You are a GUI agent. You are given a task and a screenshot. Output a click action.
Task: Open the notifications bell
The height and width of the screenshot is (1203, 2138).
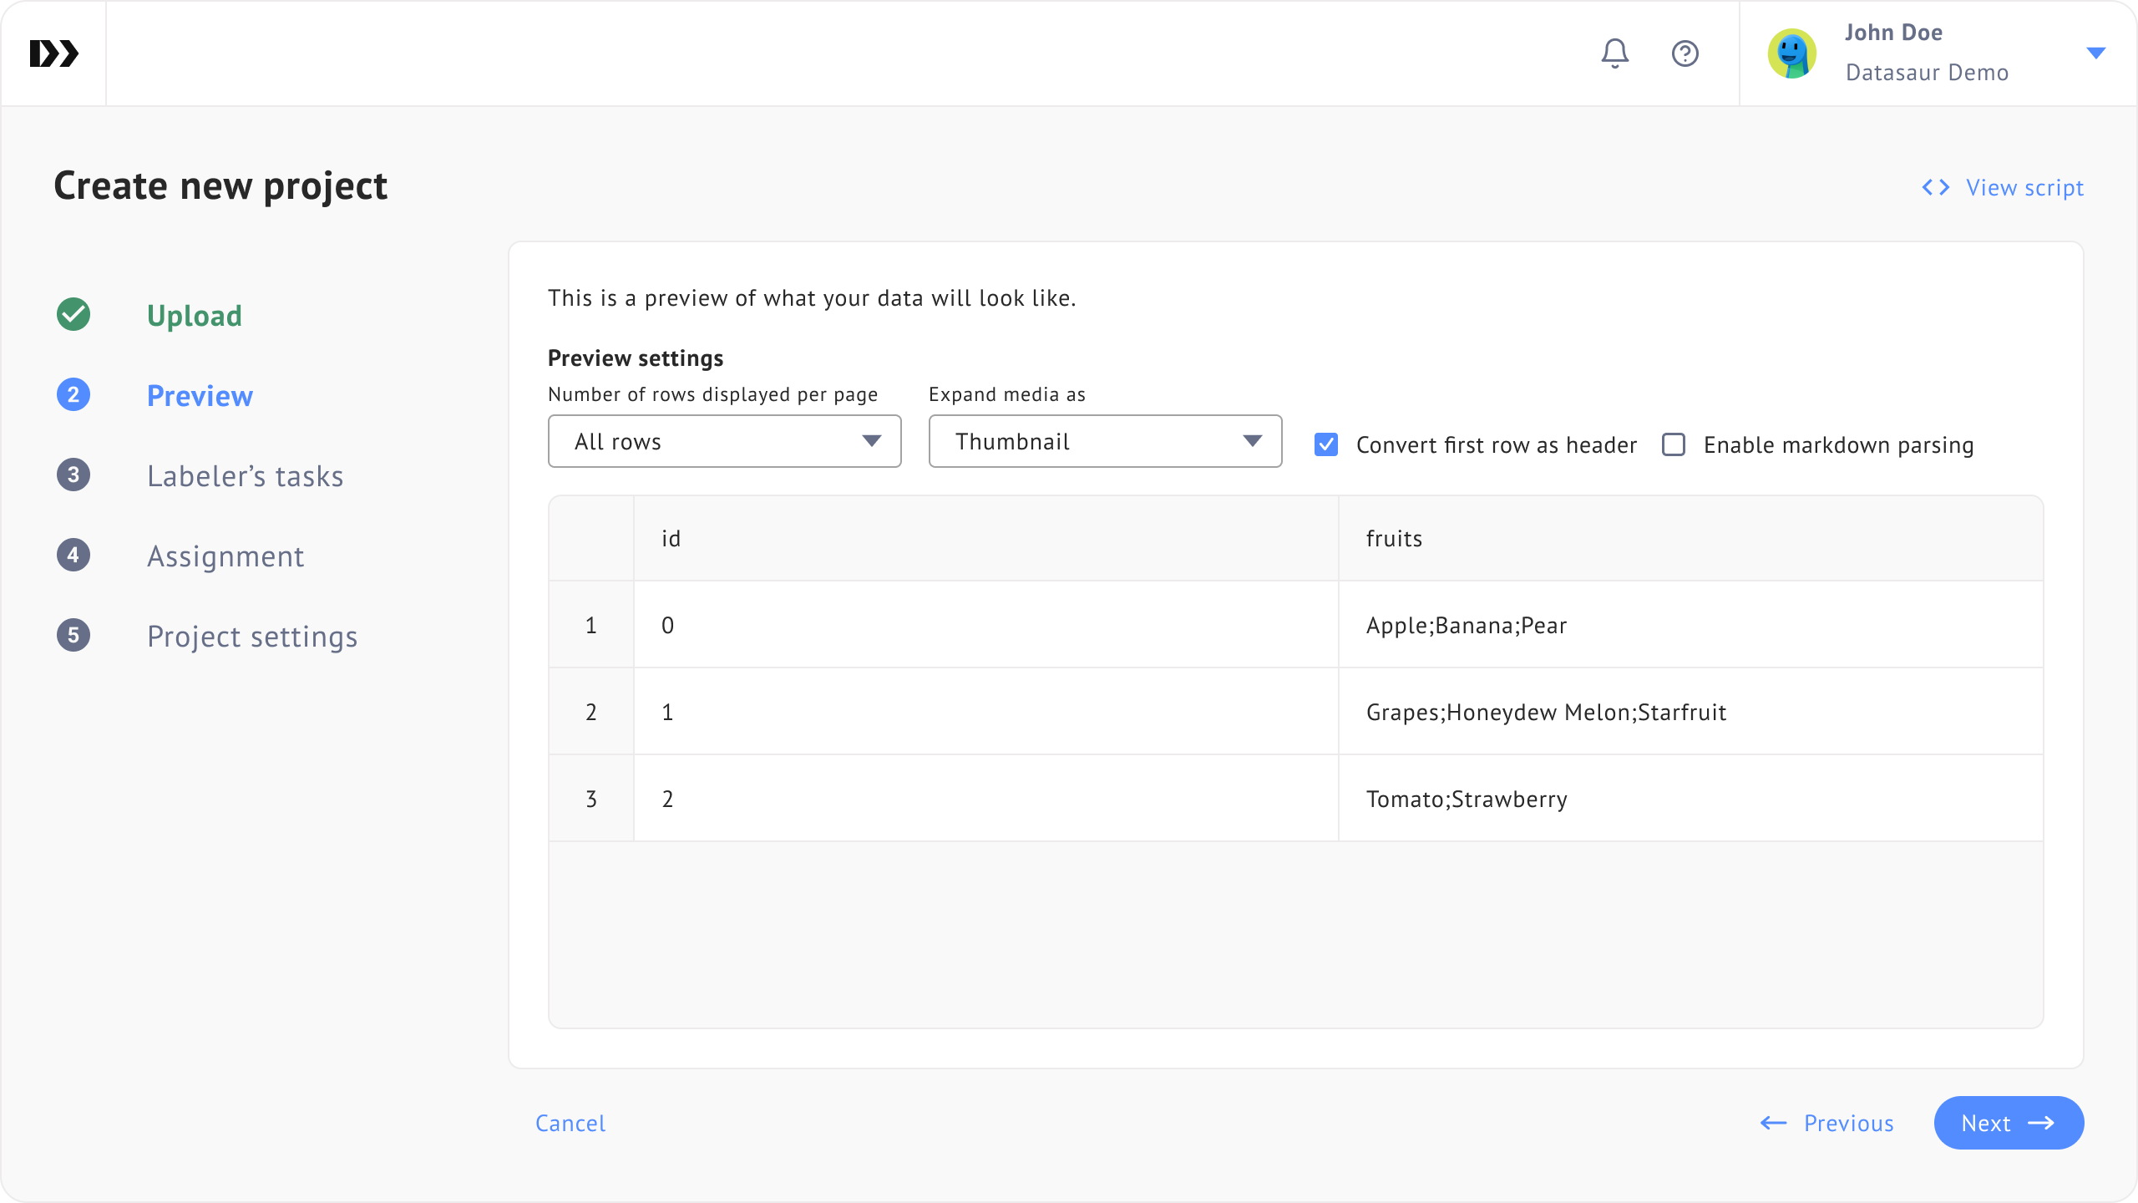pos(1614,53)
